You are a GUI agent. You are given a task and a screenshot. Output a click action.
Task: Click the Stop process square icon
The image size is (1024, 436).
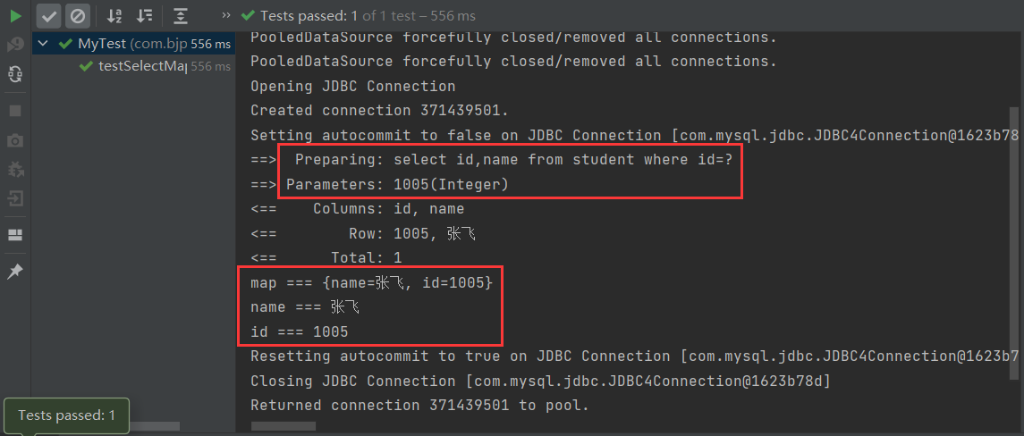(15, 111)
